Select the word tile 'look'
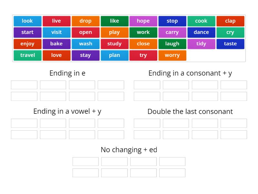The image size is (258, 194). click(27, 21)
